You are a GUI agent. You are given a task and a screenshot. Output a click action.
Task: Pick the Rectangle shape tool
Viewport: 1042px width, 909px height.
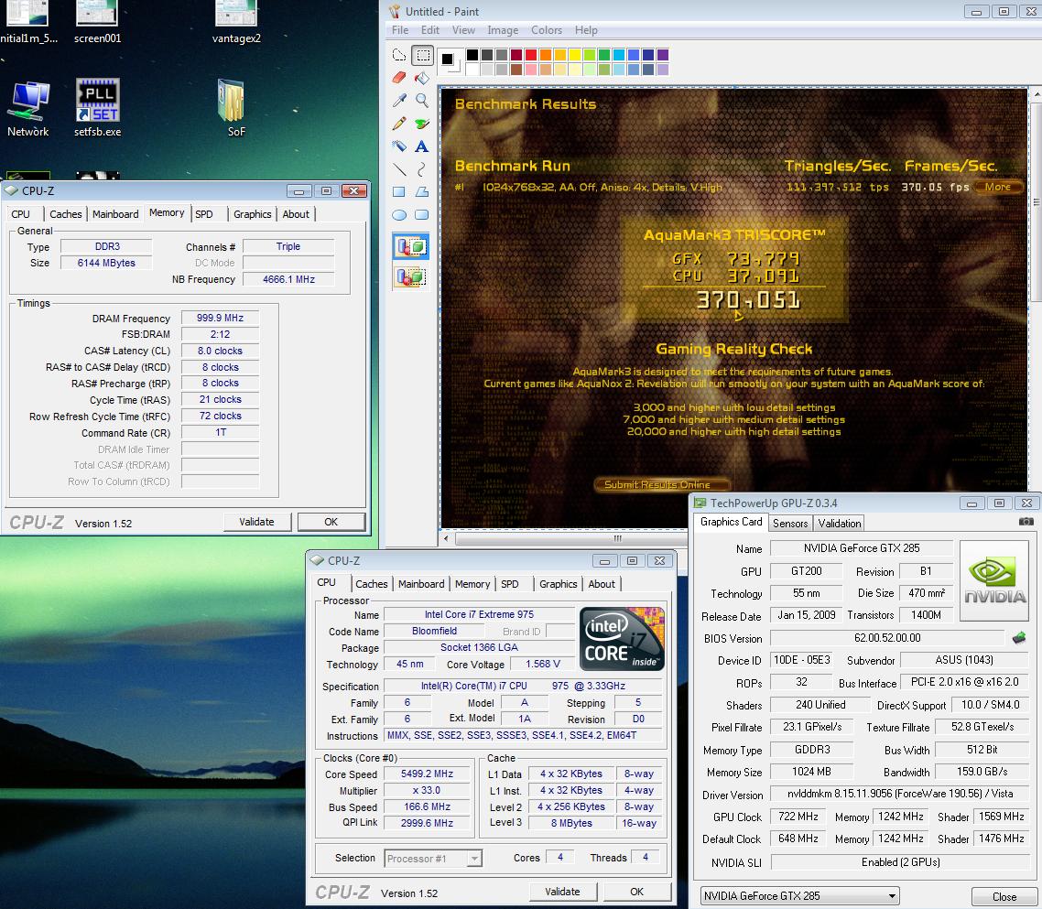pyautogui.click(x=399, y=192)
